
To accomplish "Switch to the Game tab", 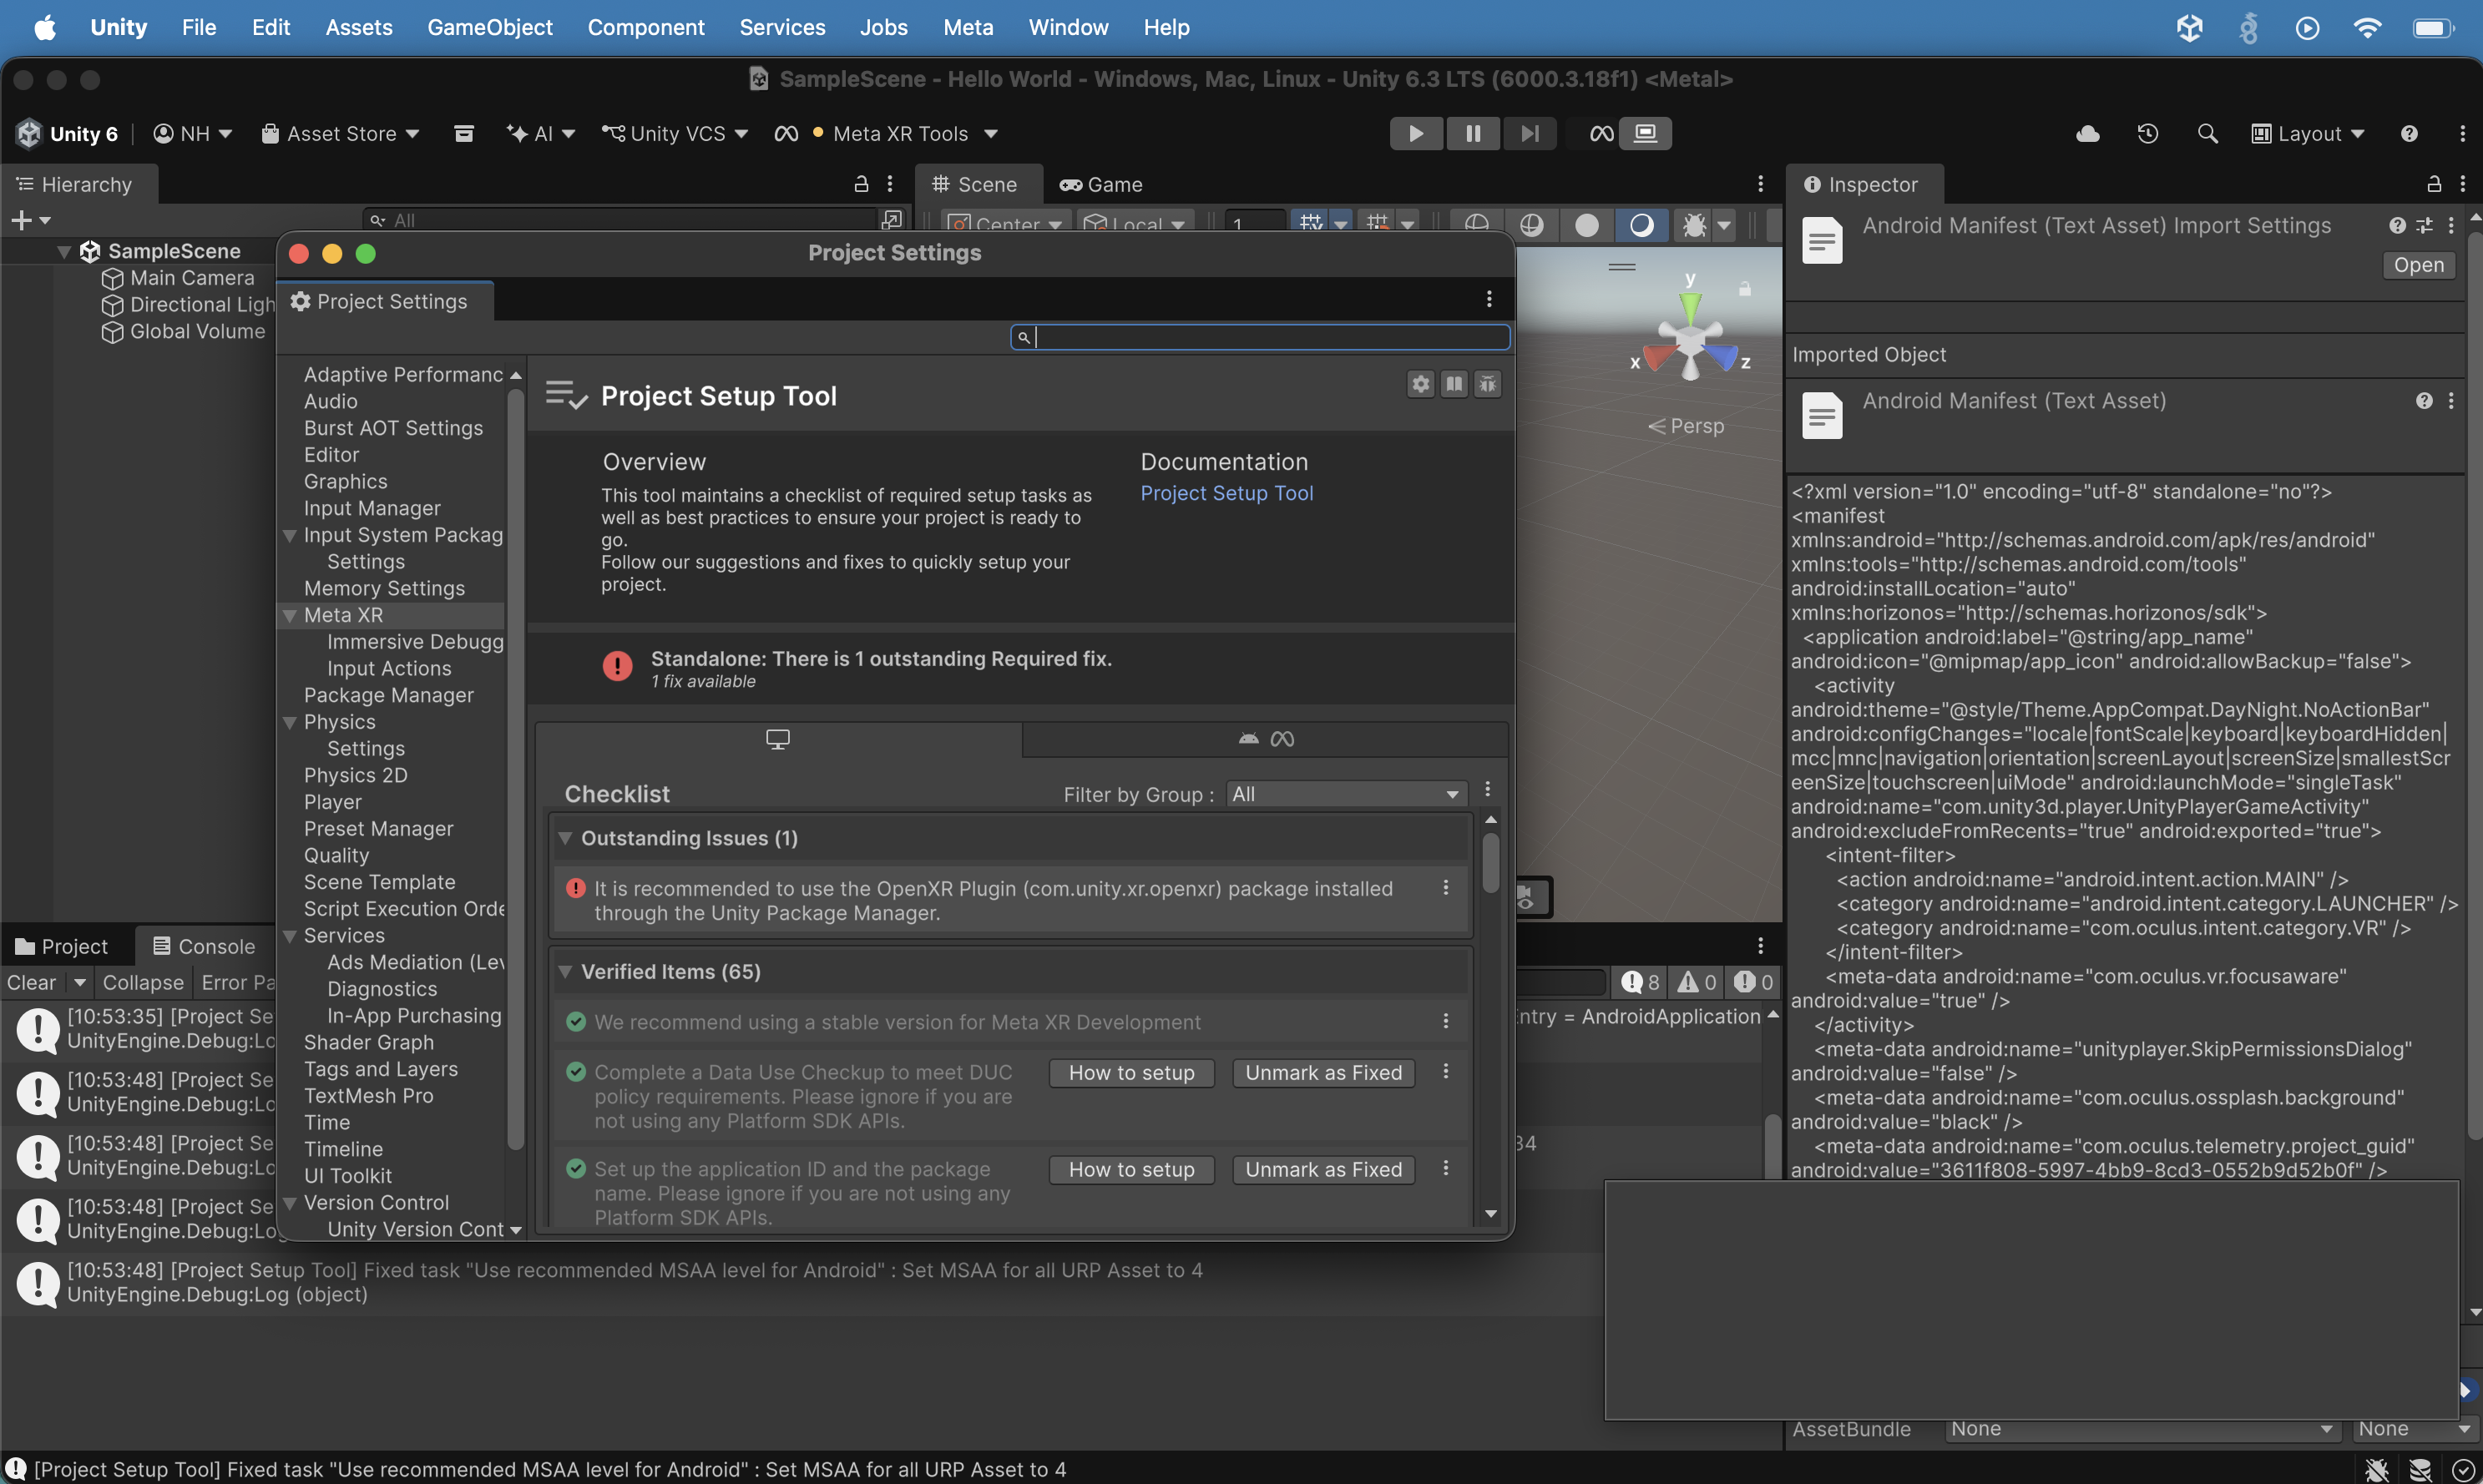I will pyautogui.click(x=1101, y=184).
